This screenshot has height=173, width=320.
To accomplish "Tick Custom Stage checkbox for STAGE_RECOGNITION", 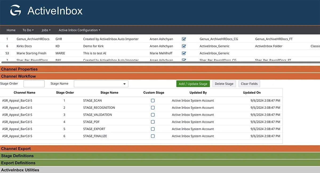I will (153, 108).
